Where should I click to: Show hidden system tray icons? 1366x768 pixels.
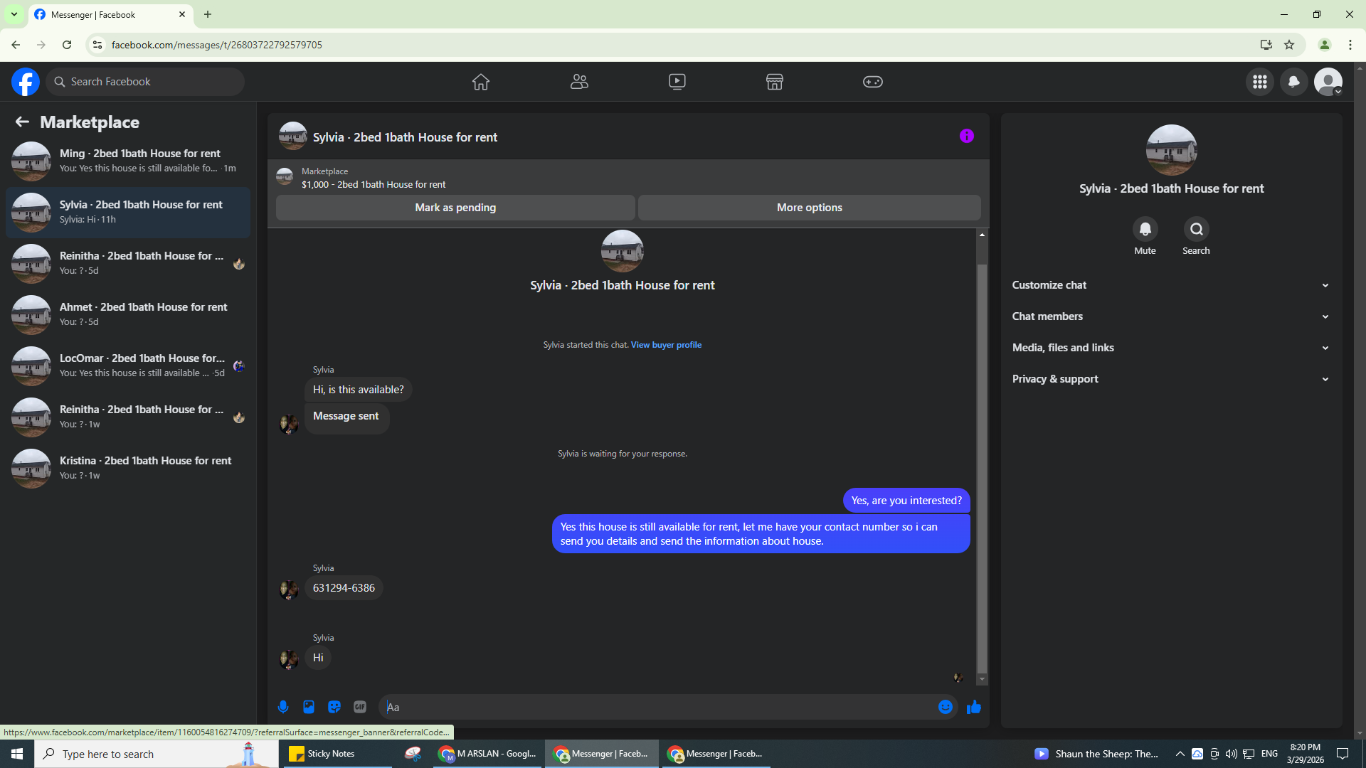tap(1180, 754)
